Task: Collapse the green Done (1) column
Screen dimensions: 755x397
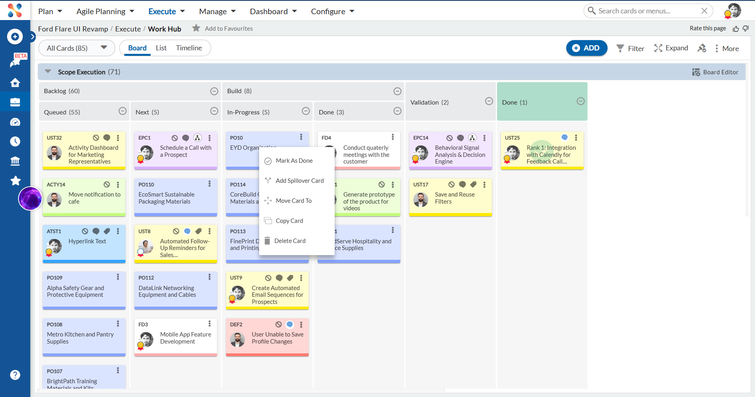Action: pos(581,101)
